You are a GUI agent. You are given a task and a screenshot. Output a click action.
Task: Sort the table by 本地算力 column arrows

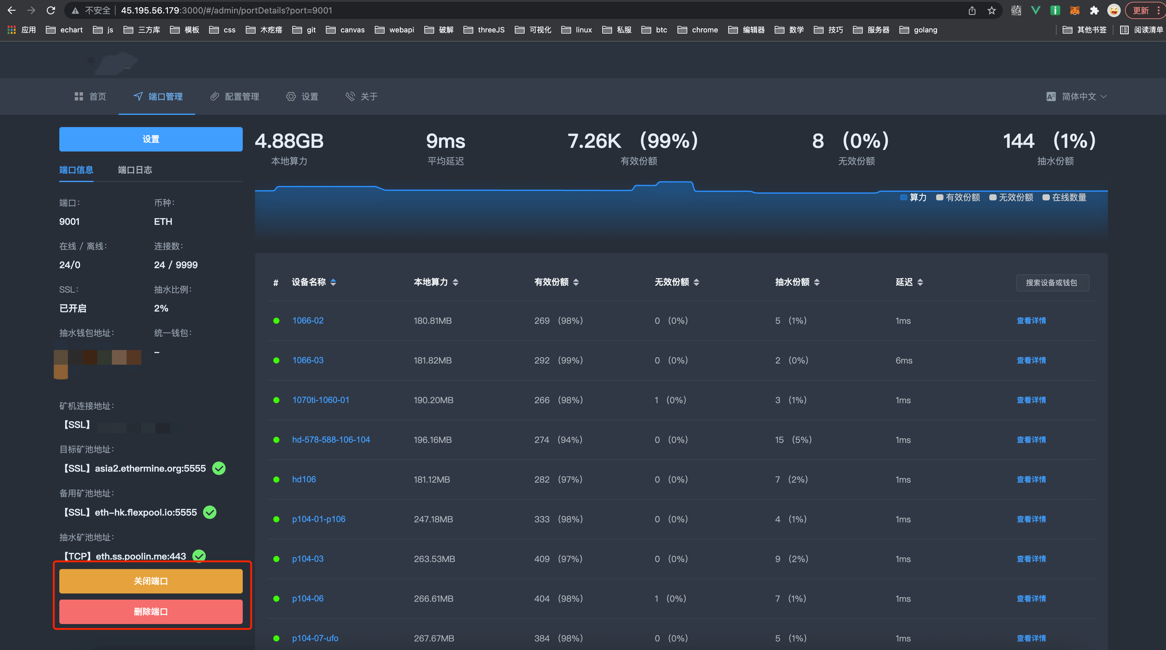(455, 282)
